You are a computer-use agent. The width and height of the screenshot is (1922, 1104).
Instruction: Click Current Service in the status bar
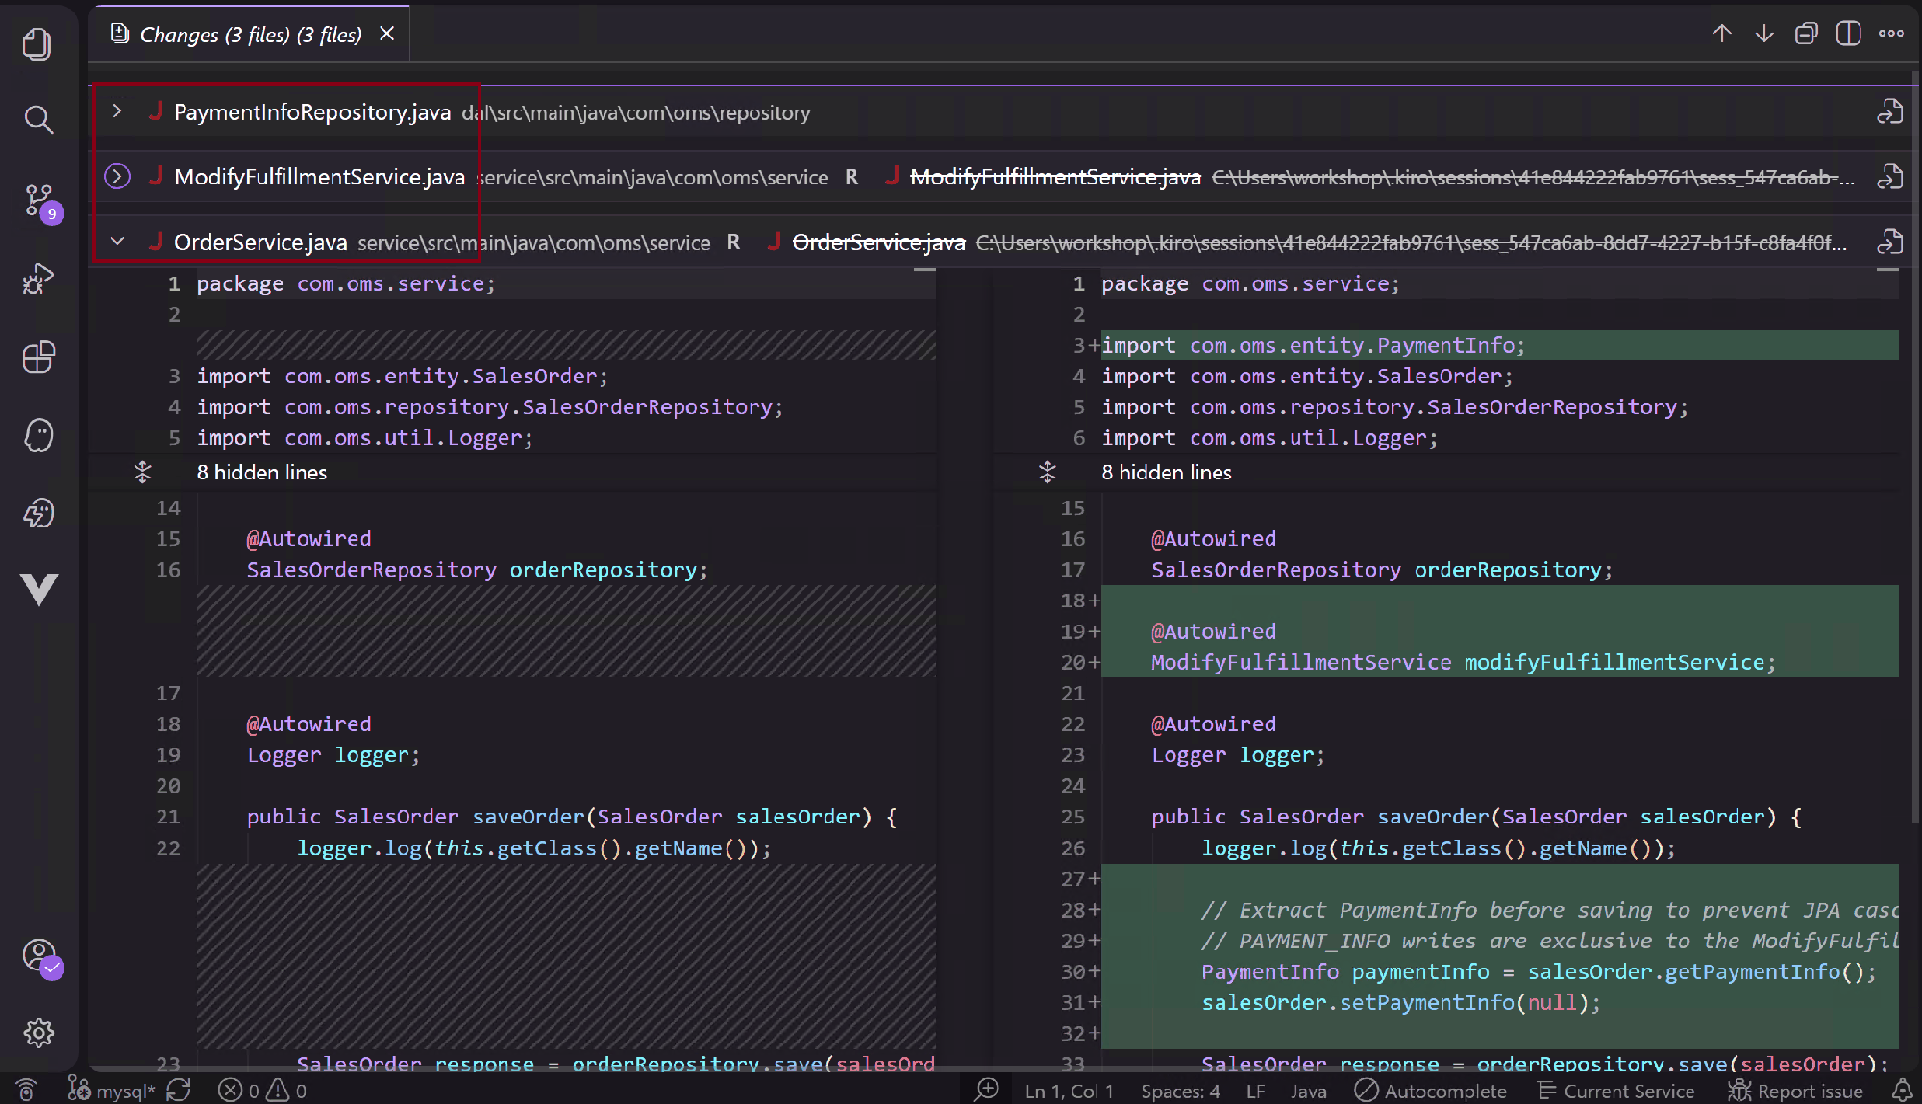click(x=1616, y=1091)
